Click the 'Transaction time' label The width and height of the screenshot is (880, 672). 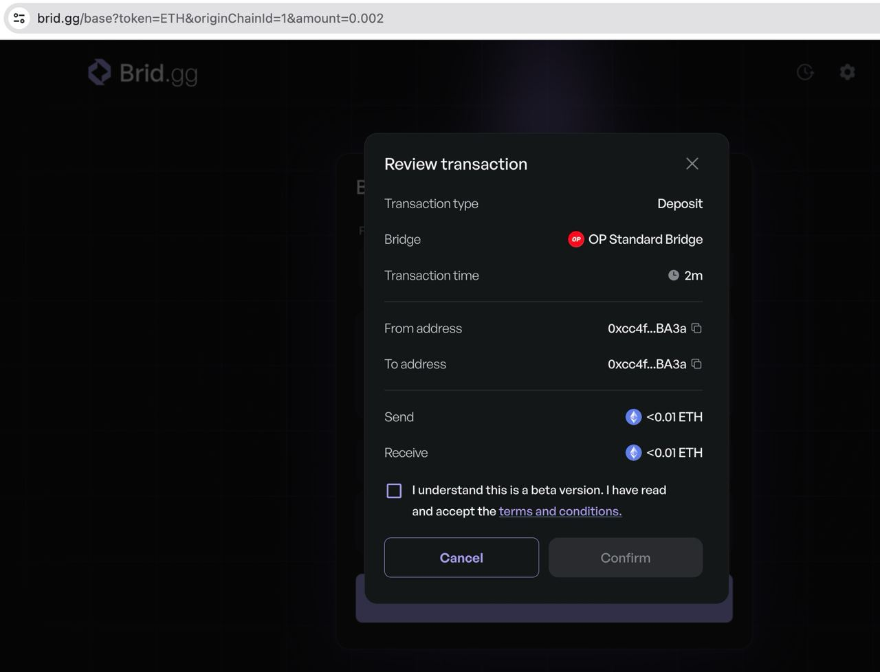pos(432,276)
